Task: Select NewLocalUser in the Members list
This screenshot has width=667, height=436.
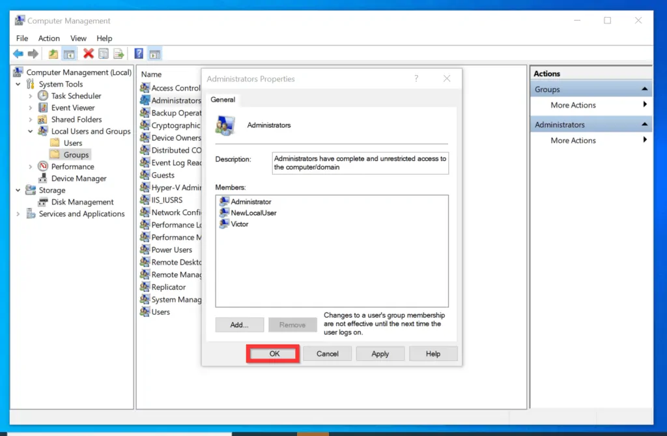Action: click(253, 213)
